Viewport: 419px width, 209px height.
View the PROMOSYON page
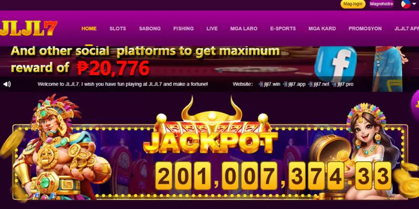click(365, 29)
